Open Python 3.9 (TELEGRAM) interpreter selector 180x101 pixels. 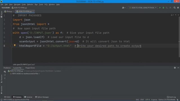167,100
